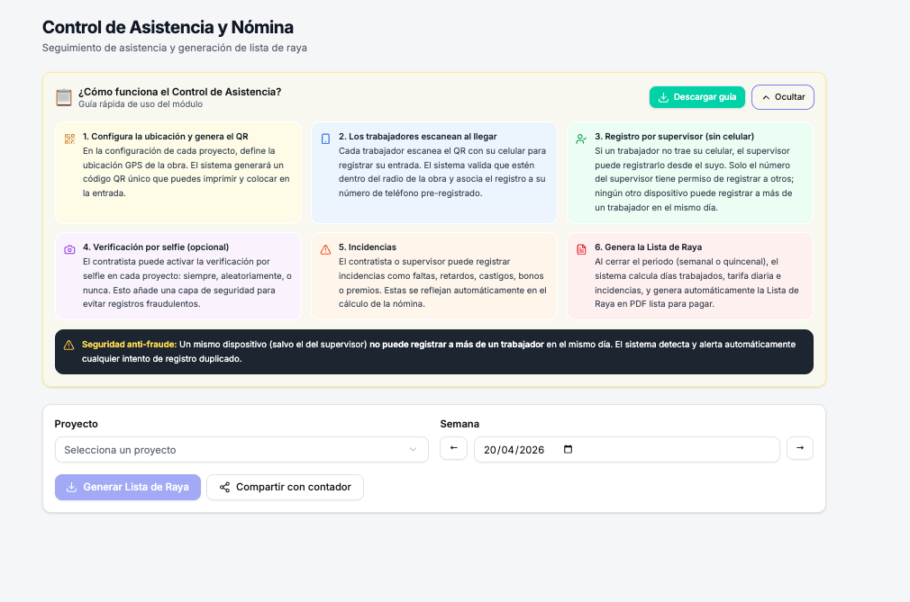Click the camera icon for selfie verification

69,250
